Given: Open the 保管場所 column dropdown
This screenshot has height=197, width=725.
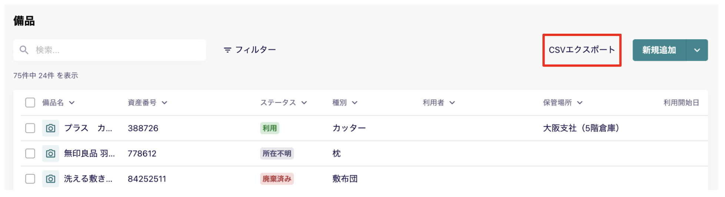Looking at the screenshot, I should [580, 103].
